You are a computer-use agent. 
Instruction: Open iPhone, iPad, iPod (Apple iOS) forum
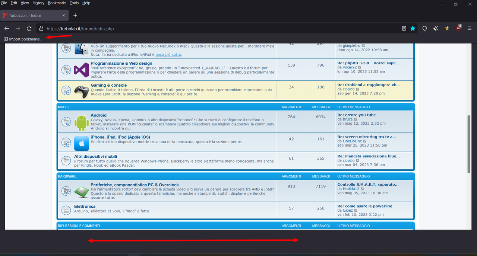coord(120,137)
